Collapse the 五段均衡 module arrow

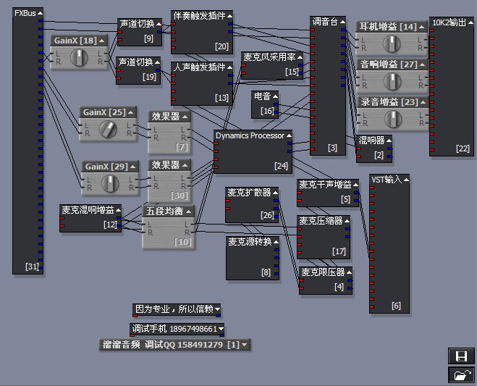click(189, 211)
